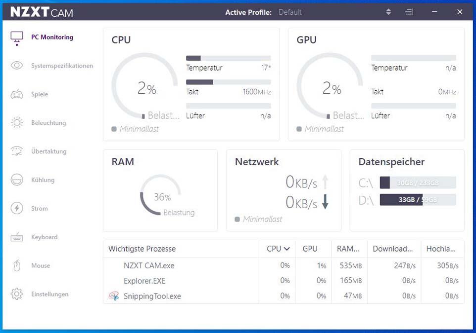
Task: Click the Einstellungen gear icon
Action: point(17,294)
